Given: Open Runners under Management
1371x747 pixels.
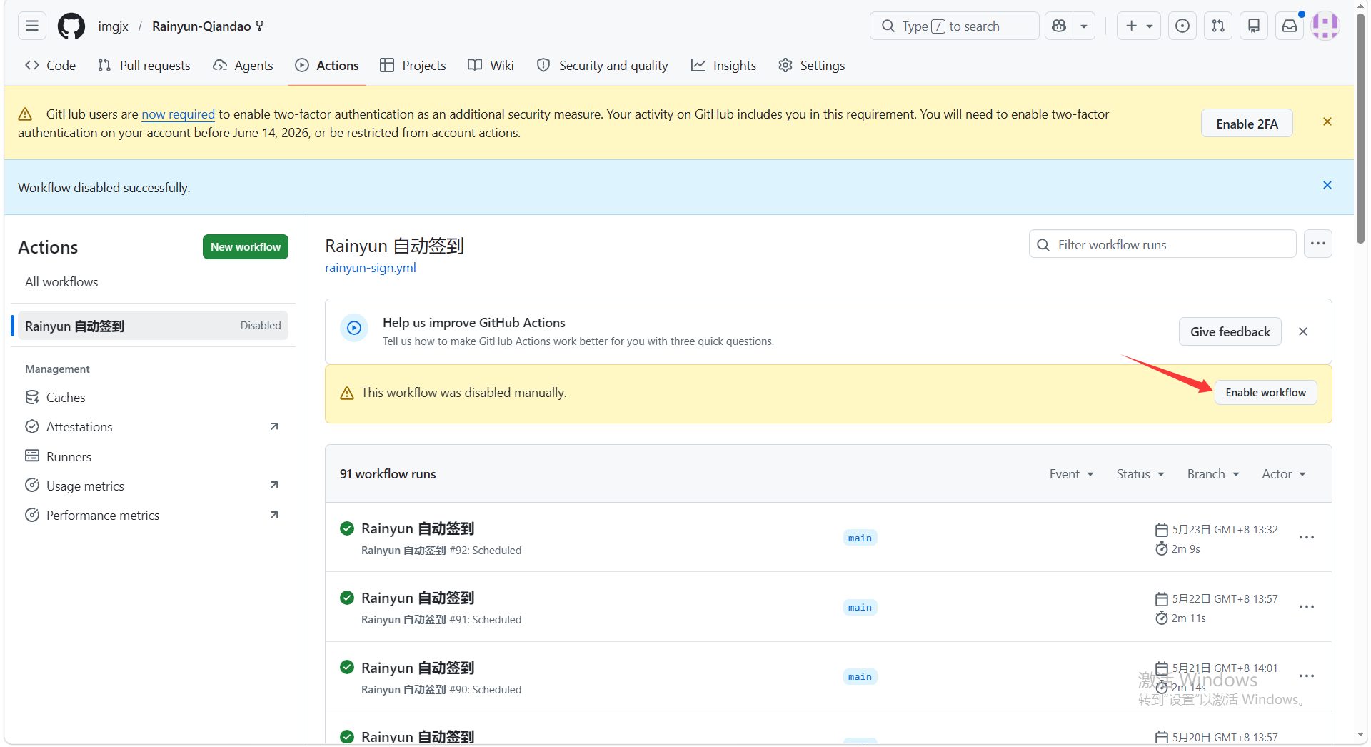Looking at the screenshot, I should [154, 457].
